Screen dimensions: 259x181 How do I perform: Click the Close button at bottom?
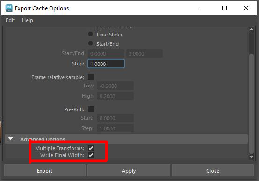pyautogui.click(x=213, y=170)
